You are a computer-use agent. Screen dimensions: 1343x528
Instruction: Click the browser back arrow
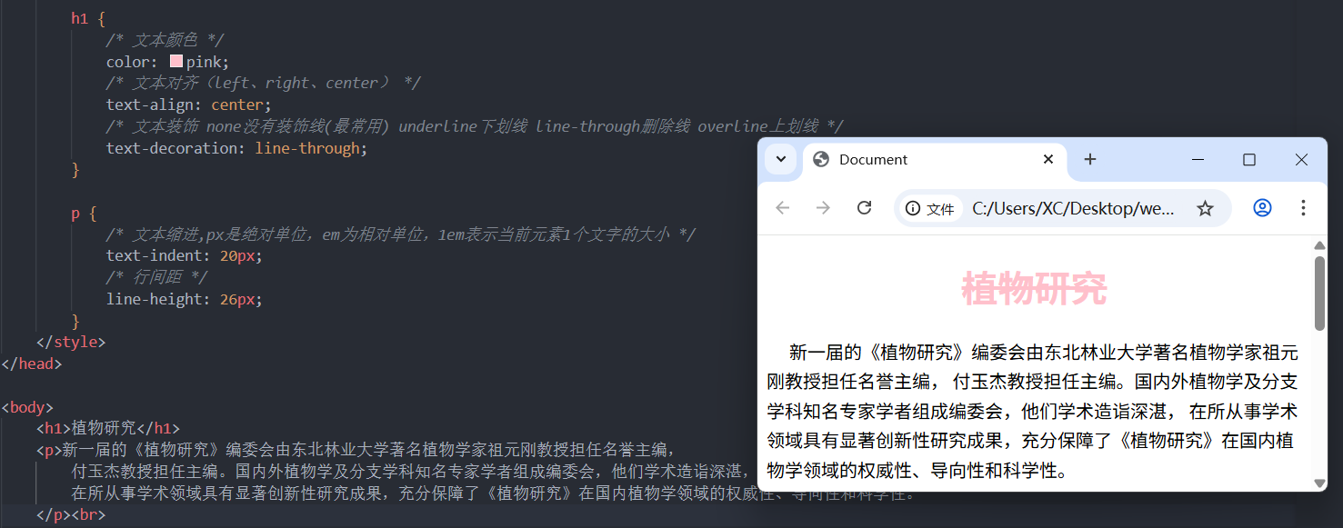coord(782,208)
